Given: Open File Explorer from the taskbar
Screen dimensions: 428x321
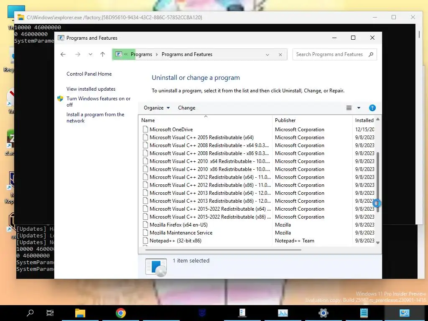Looking at the screenshot, I should point(80,313).
